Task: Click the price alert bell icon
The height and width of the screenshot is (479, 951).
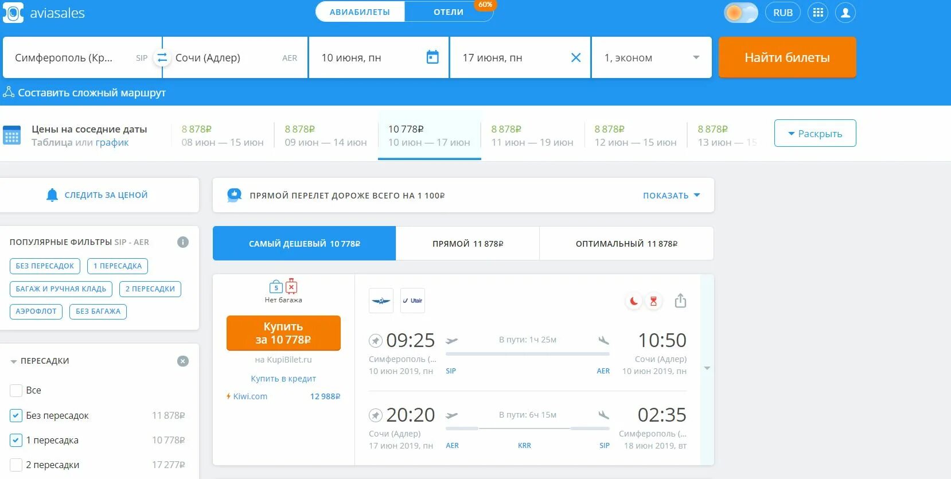Action: pos(52,195)
